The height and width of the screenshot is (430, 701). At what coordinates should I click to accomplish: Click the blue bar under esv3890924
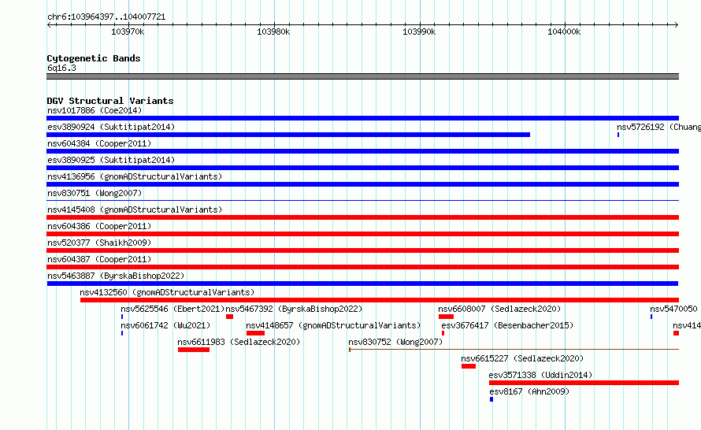click(x=288, y=135)
